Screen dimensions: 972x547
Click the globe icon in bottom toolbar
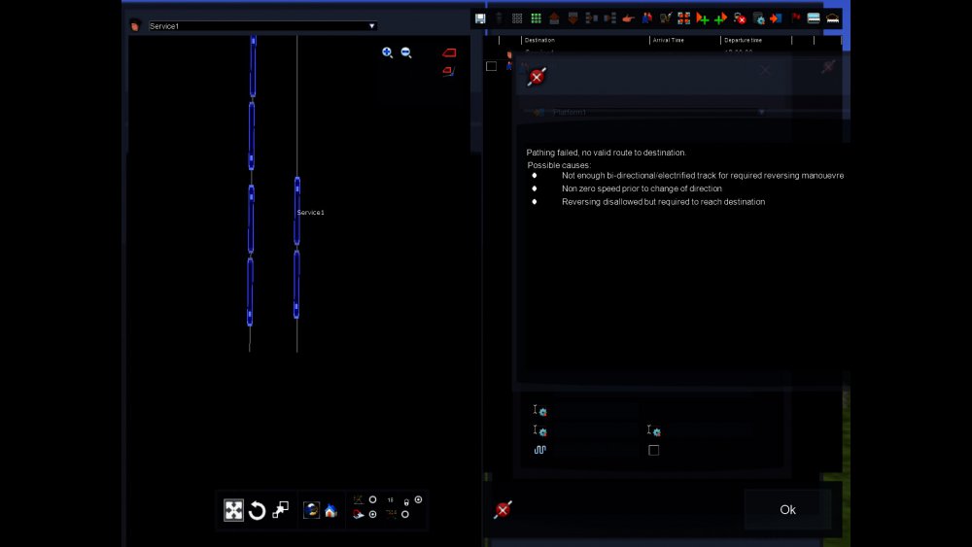click(311, 511)
